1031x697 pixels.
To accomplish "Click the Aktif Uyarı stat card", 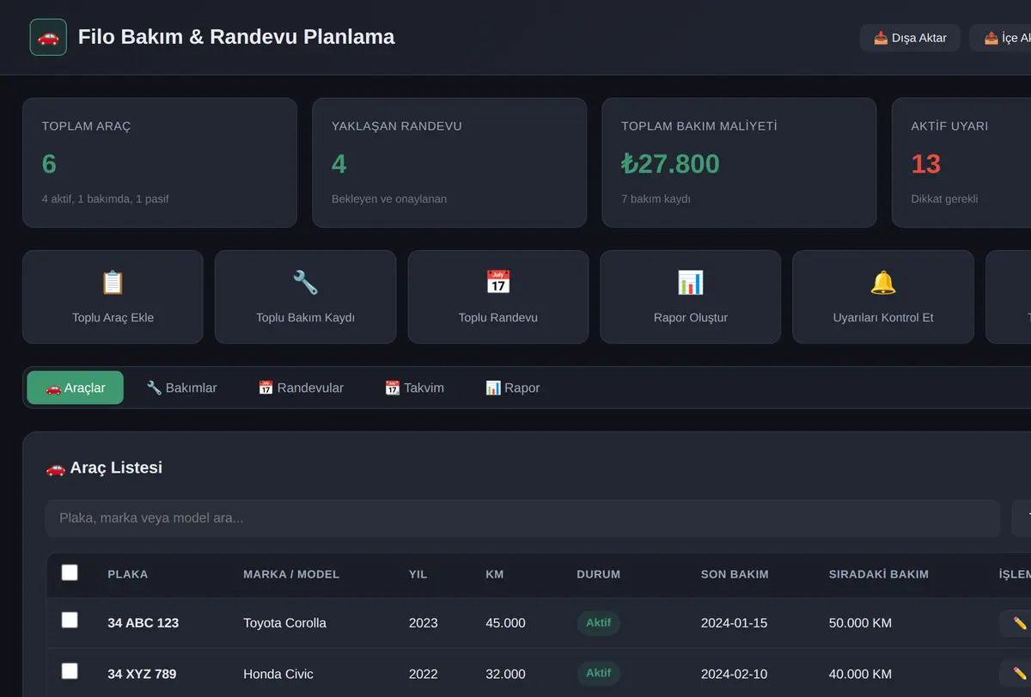I will (x=961, y=162).
